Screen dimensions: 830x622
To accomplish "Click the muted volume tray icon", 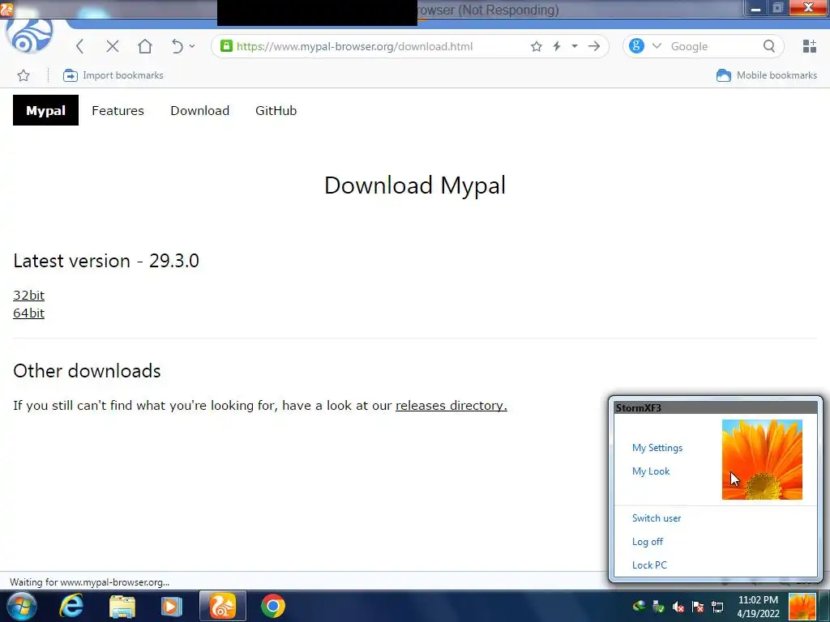I will (x=678, y=607).
